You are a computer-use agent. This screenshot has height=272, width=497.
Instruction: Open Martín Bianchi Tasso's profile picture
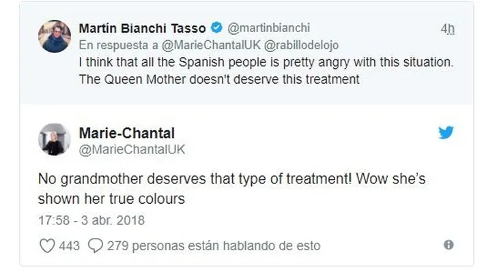pyautogui.click(x=55, y=36)
